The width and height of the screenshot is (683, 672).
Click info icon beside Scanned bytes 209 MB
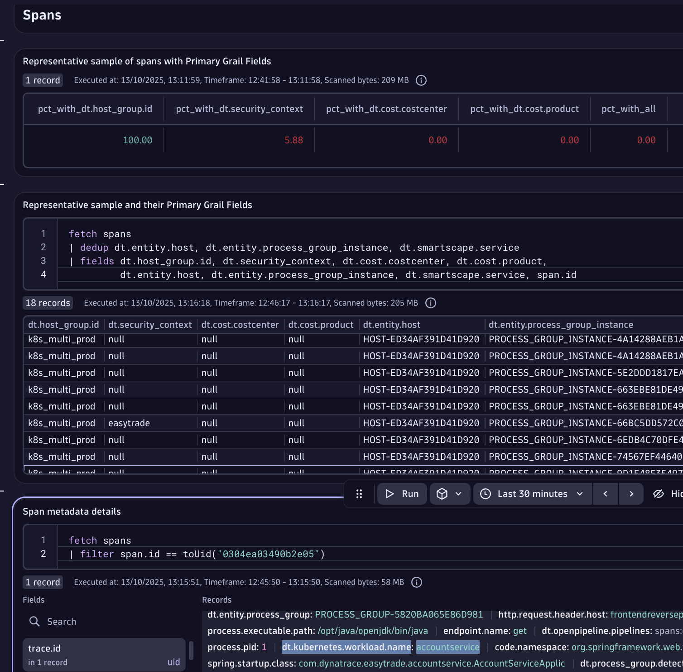coord(421,80)
